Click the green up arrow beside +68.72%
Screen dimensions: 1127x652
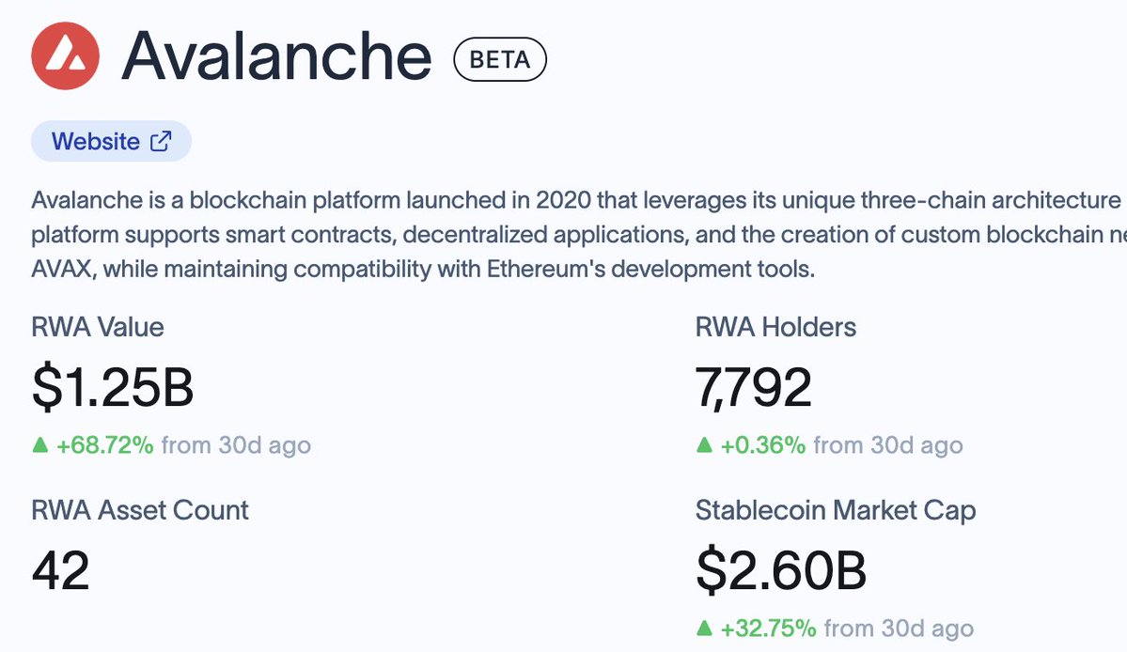[x=39, y=445]
